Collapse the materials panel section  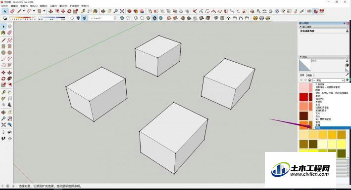click(x=301, y=57)
